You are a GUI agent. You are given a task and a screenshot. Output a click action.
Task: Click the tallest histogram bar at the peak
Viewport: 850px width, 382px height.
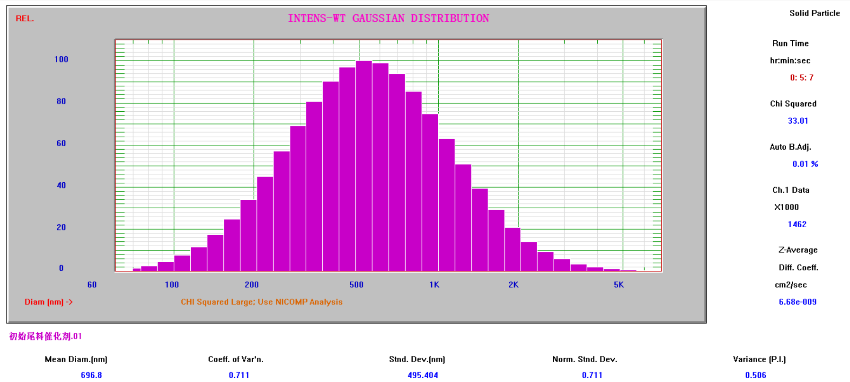(x=363, y=166)
